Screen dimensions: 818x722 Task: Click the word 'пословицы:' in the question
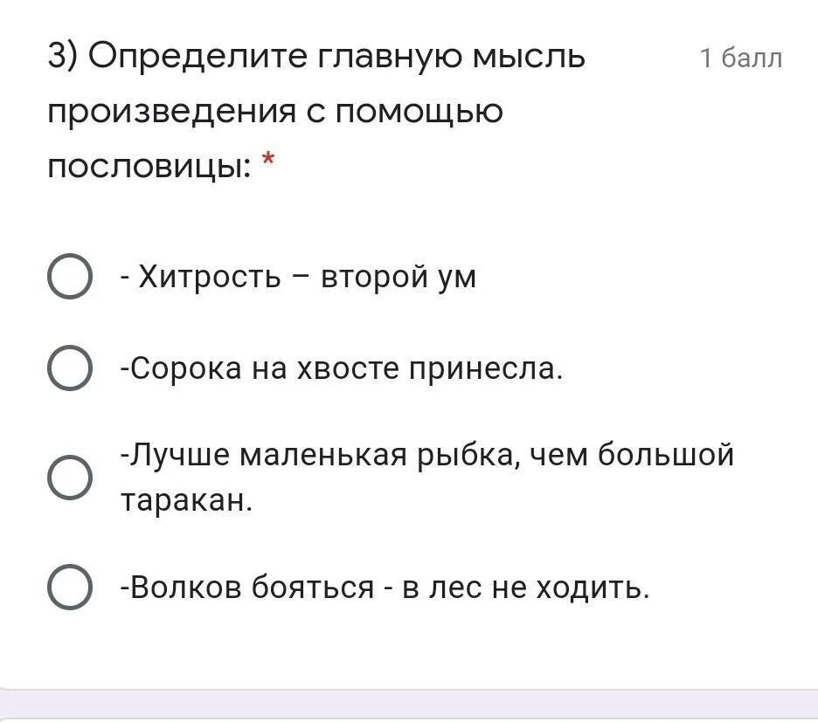point(149,168)
